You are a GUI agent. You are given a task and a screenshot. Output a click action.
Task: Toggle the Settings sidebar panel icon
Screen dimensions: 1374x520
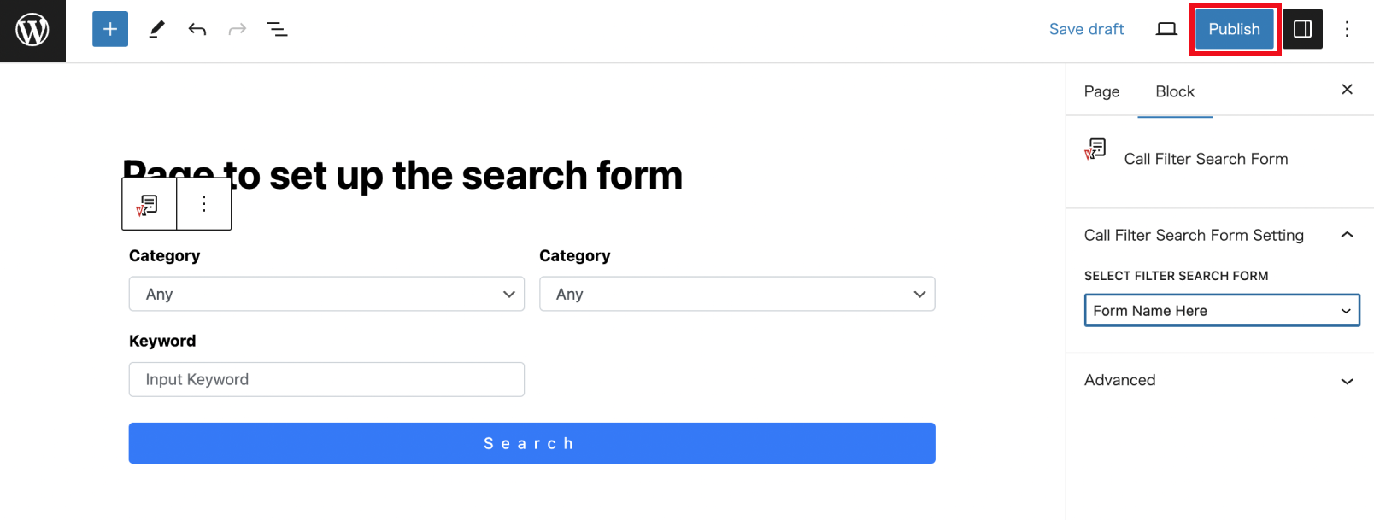click(x=1302, y=28)
